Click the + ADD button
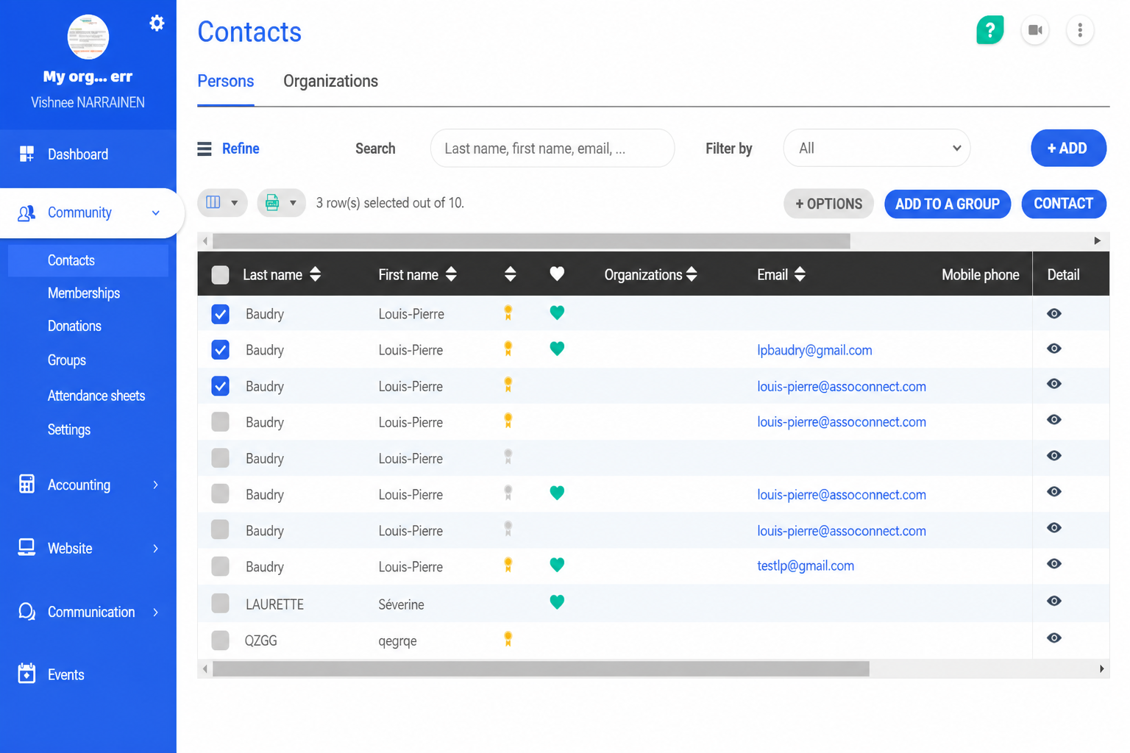This screenshot has width=1130, height=753. coord(1068,148)
